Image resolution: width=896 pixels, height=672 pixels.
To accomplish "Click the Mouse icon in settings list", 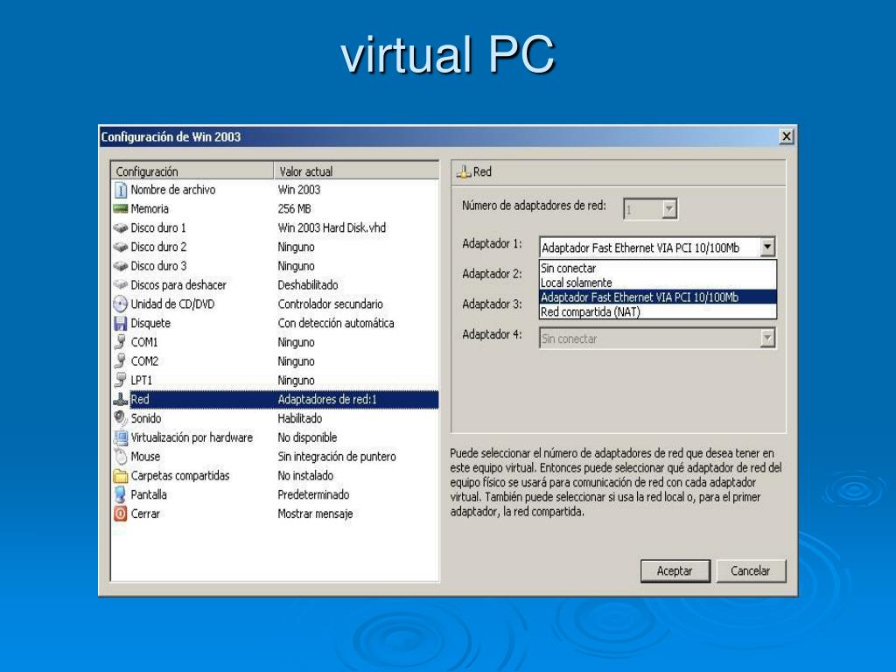I will (121, 457).
